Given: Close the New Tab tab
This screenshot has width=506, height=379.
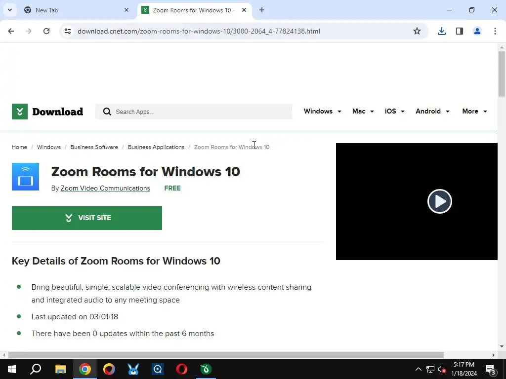Looking at the screenshot, I should (126, 10).
